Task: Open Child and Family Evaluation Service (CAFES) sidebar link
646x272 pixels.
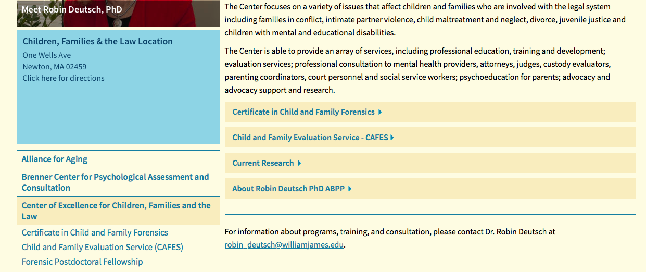Action: [x=103, y=248]
